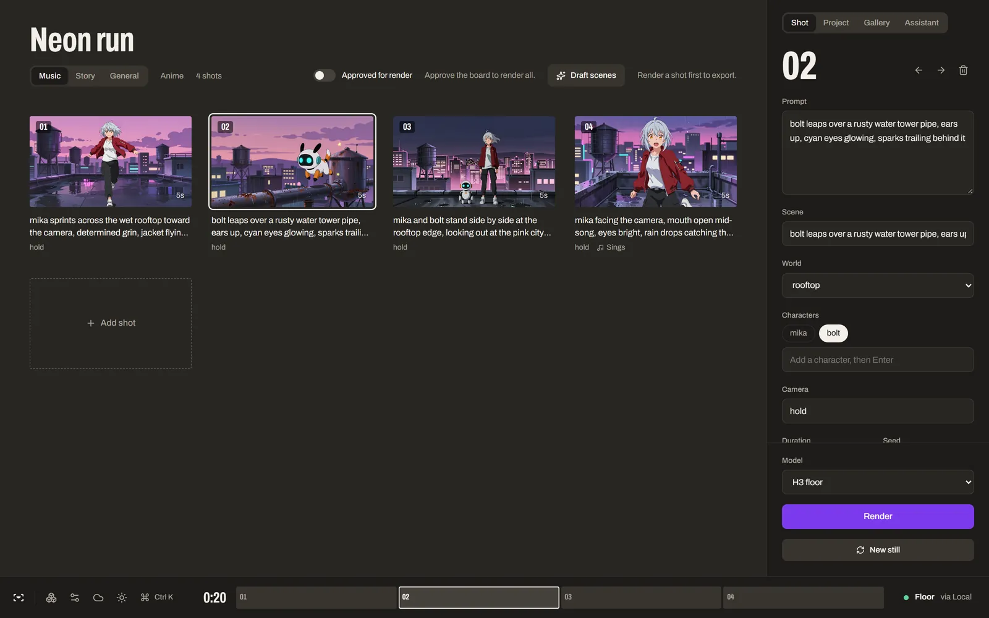Viewport: 989px width, 618px height.
Task: Click the via Local status text
Action: coord(956,597)
